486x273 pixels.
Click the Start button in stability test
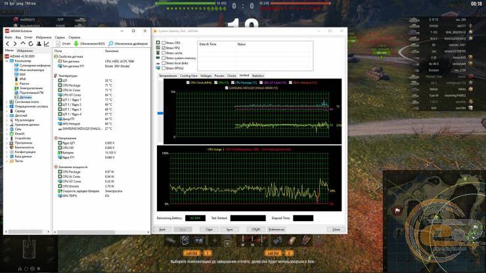(x=162, y=229)
